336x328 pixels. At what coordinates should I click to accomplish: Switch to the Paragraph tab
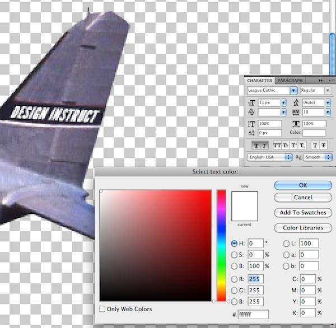point(290,81)
